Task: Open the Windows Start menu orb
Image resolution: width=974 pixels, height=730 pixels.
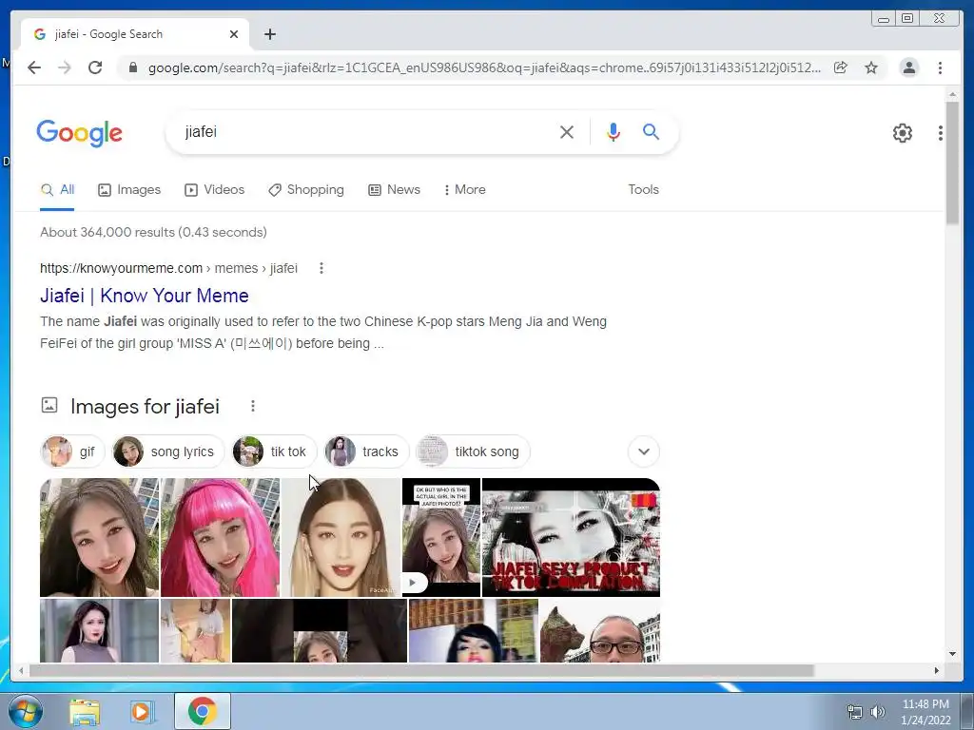Action: [x=26, y=711]
